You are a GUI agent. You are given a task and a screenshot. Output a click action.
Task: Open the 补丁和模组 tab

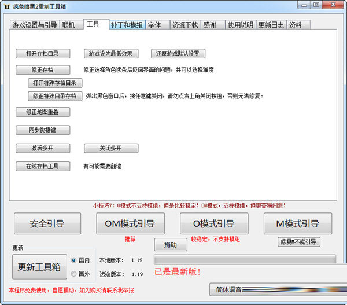tap(127, 25)
